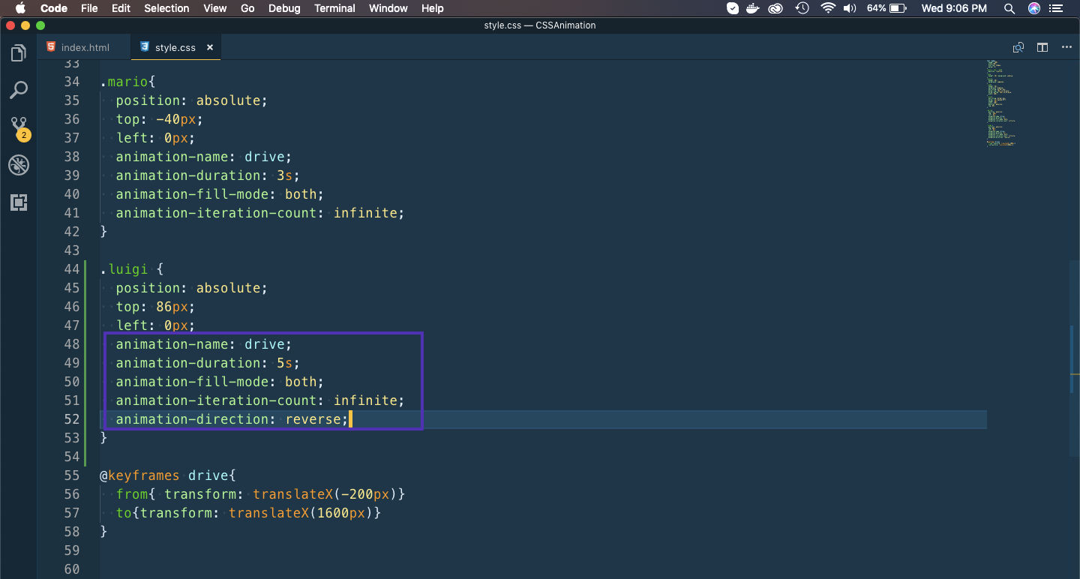This screenshot has width=1080, height=579.
Task: Open the Edit menu
Action: click(121, 8)
